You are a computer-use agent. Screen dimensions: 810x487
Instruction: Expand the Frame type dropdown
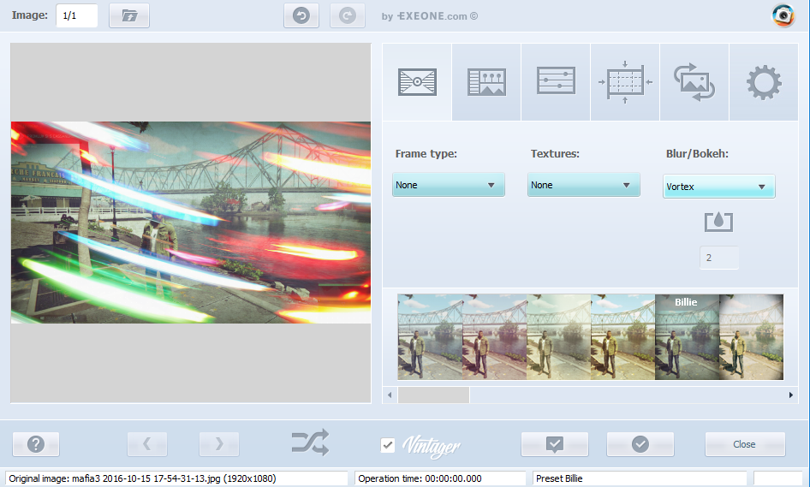449,185
